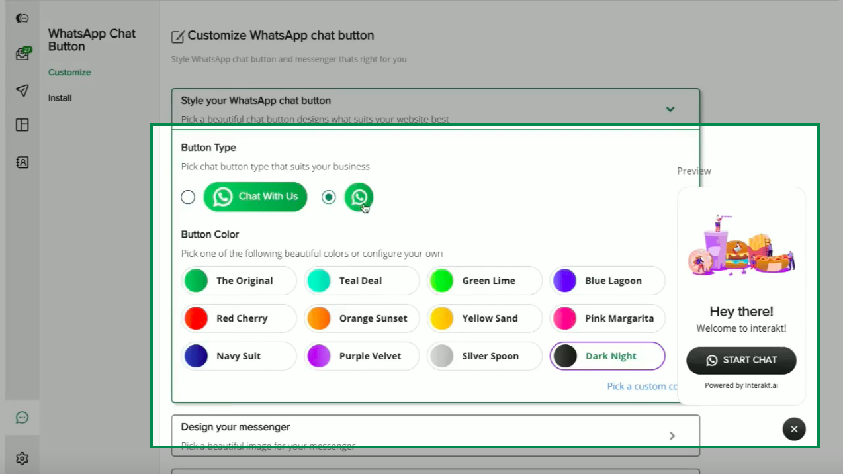The image size is (843, 474).
Task: Click the edit icon beside Customize heading
Action: click(177, 36)
